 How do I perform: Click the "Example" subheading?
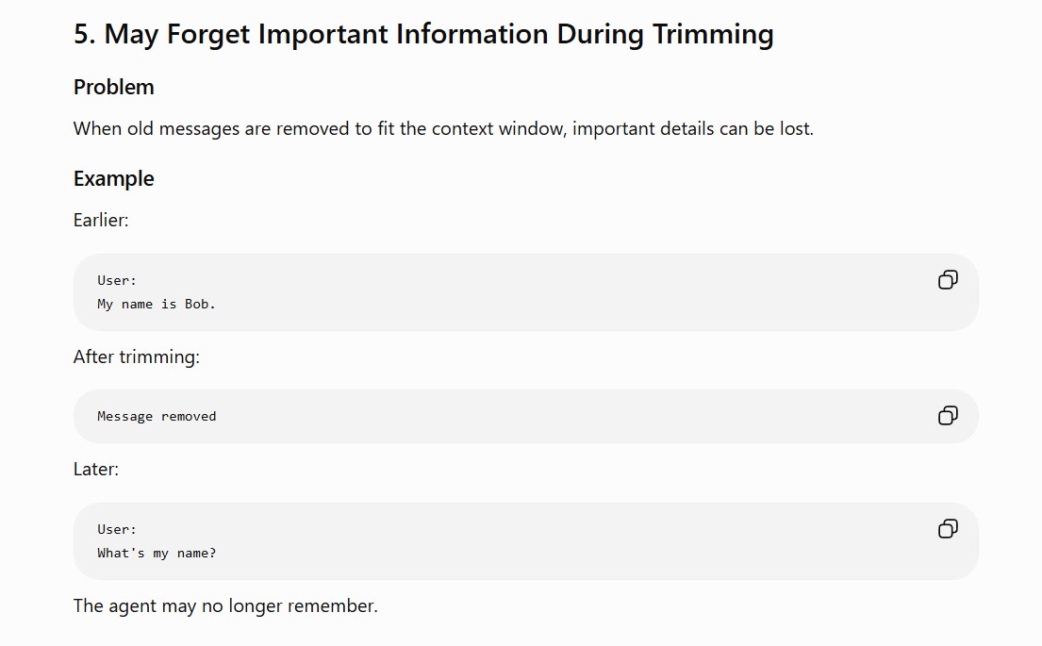click(x=114, y=178)
